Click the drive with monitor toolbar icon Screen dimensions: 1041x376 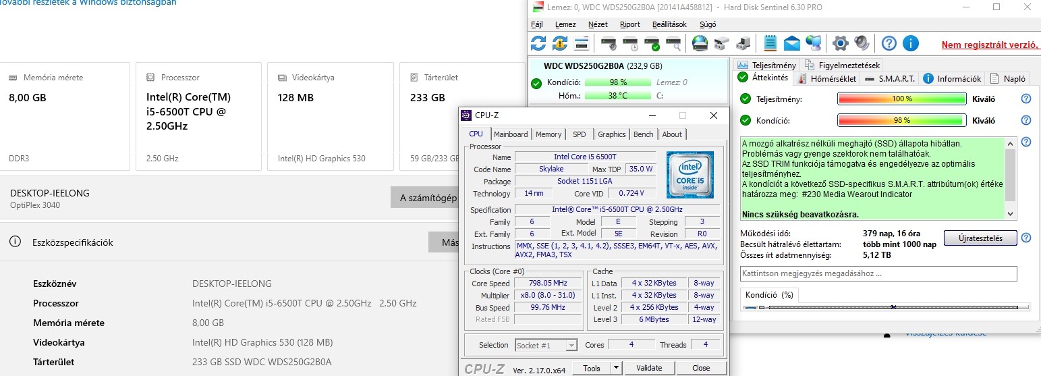coord(743,44)
